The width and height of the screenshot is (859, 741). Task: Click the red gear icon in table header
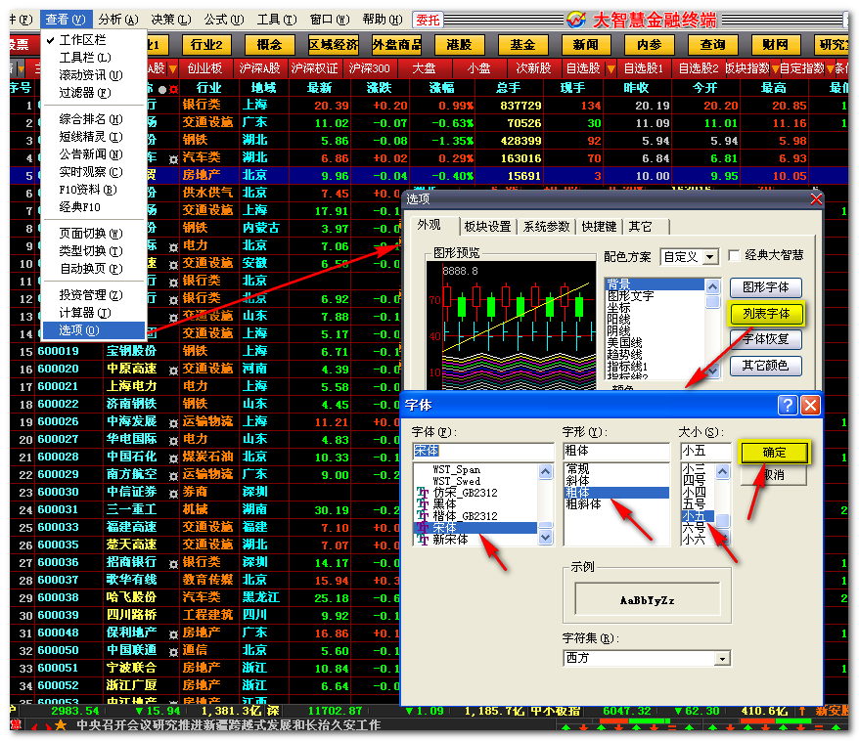174,89
